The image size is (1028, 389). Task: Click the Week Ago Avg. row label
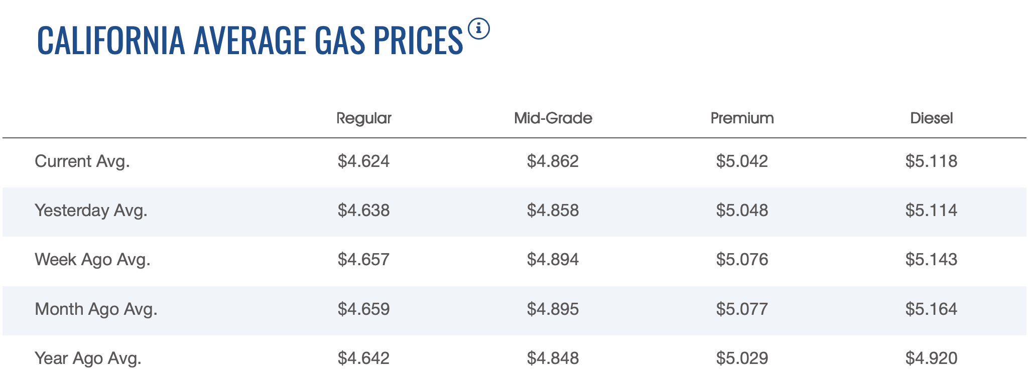pyautogui.click(x=92, y=260)
